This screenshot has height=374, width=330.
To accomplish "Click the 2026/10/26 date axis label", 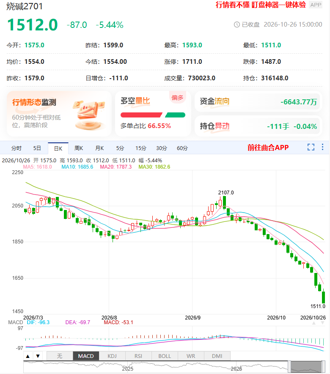I will pyautogui.click(x=313, y=318).
